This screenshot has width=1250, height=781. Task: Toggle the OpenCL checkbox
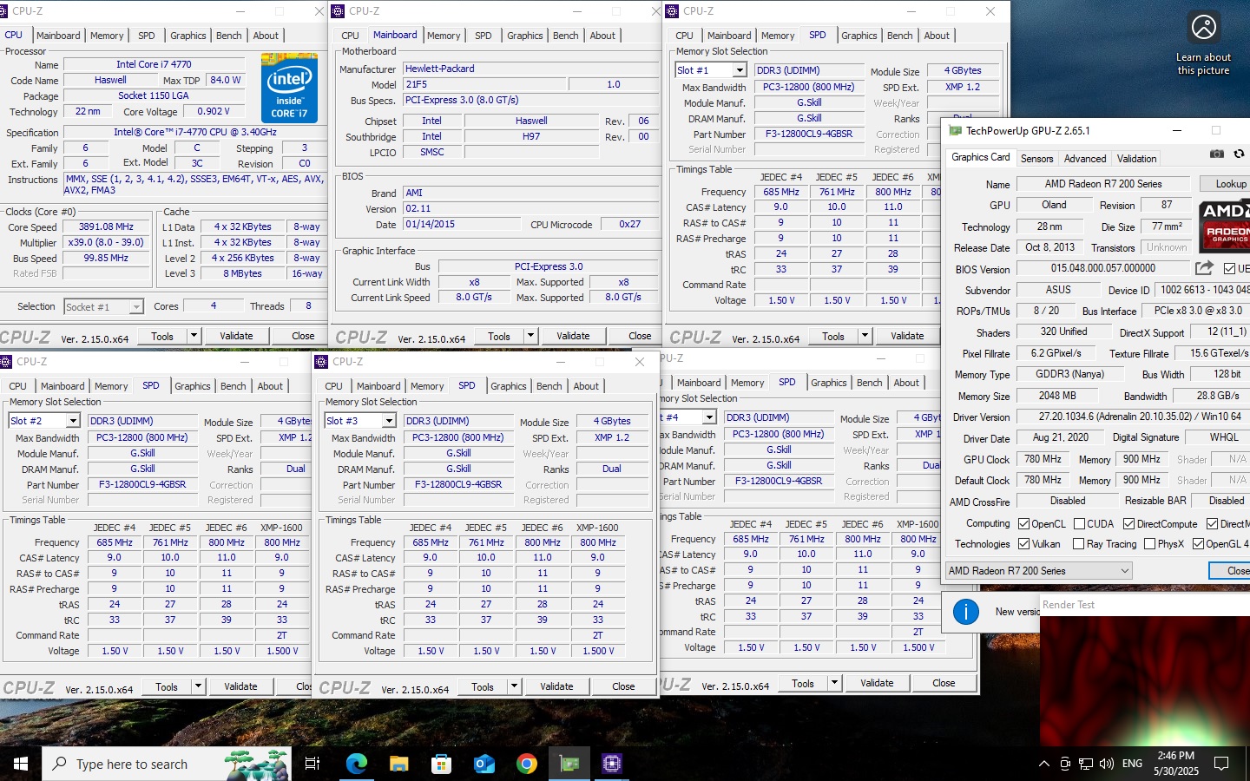coord(1023,523)
